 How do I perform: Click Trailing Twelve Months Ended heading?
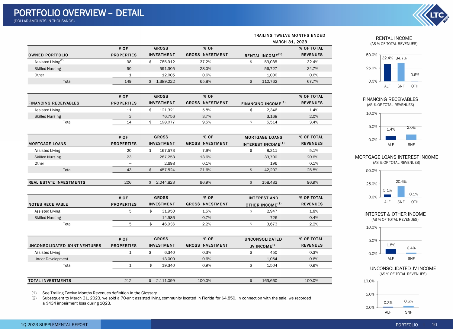pyautogui.click(x=289, y=36)
